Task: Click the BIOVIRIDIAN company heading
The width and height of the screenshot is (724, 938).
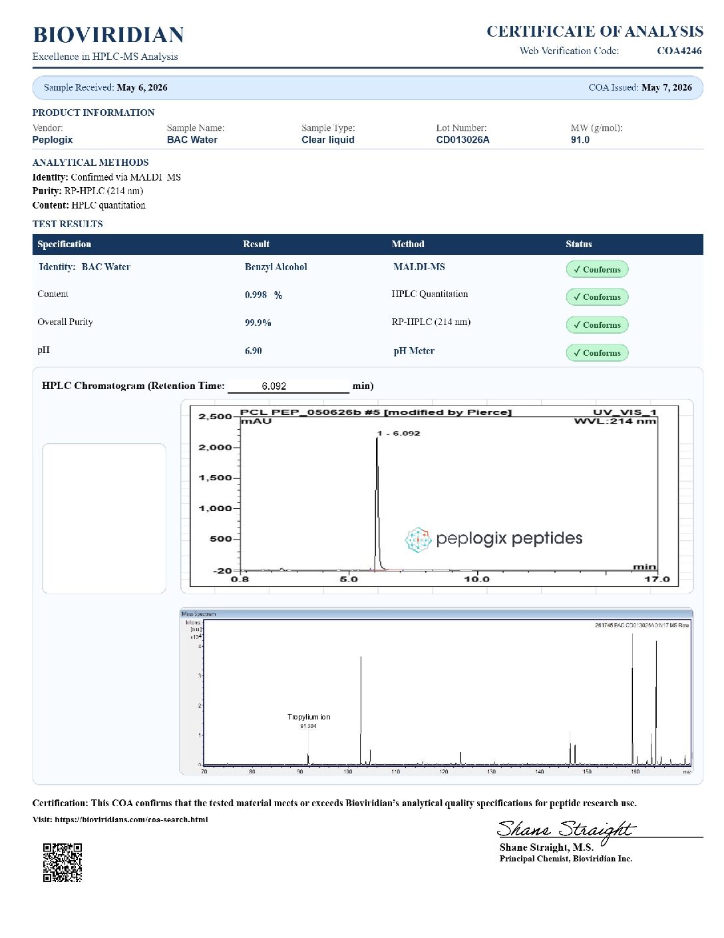Action: 108,35
